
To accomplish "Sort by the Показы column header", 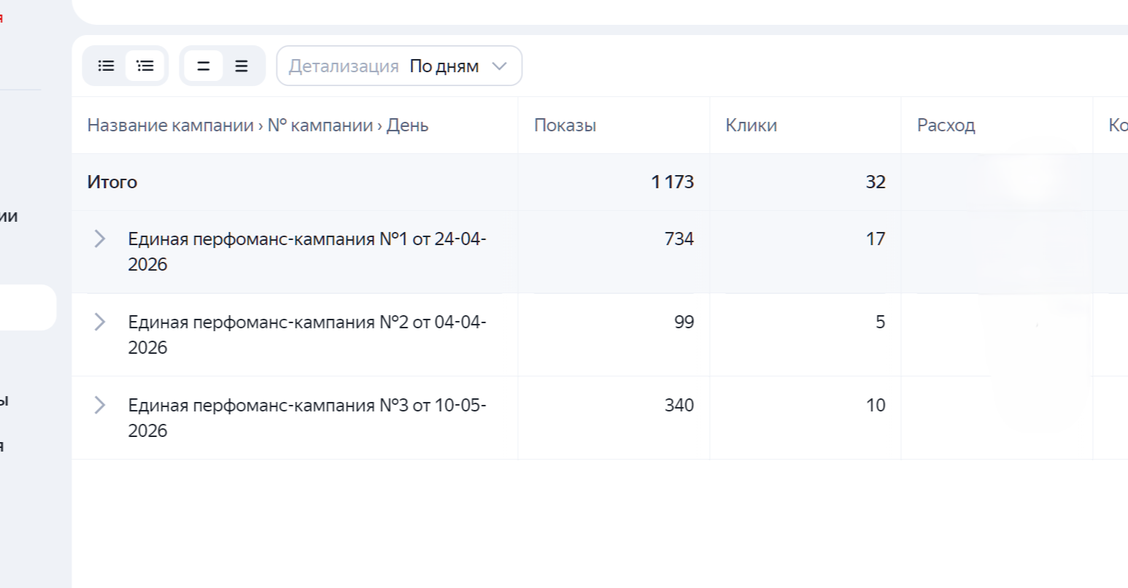I will pos(565,125).
